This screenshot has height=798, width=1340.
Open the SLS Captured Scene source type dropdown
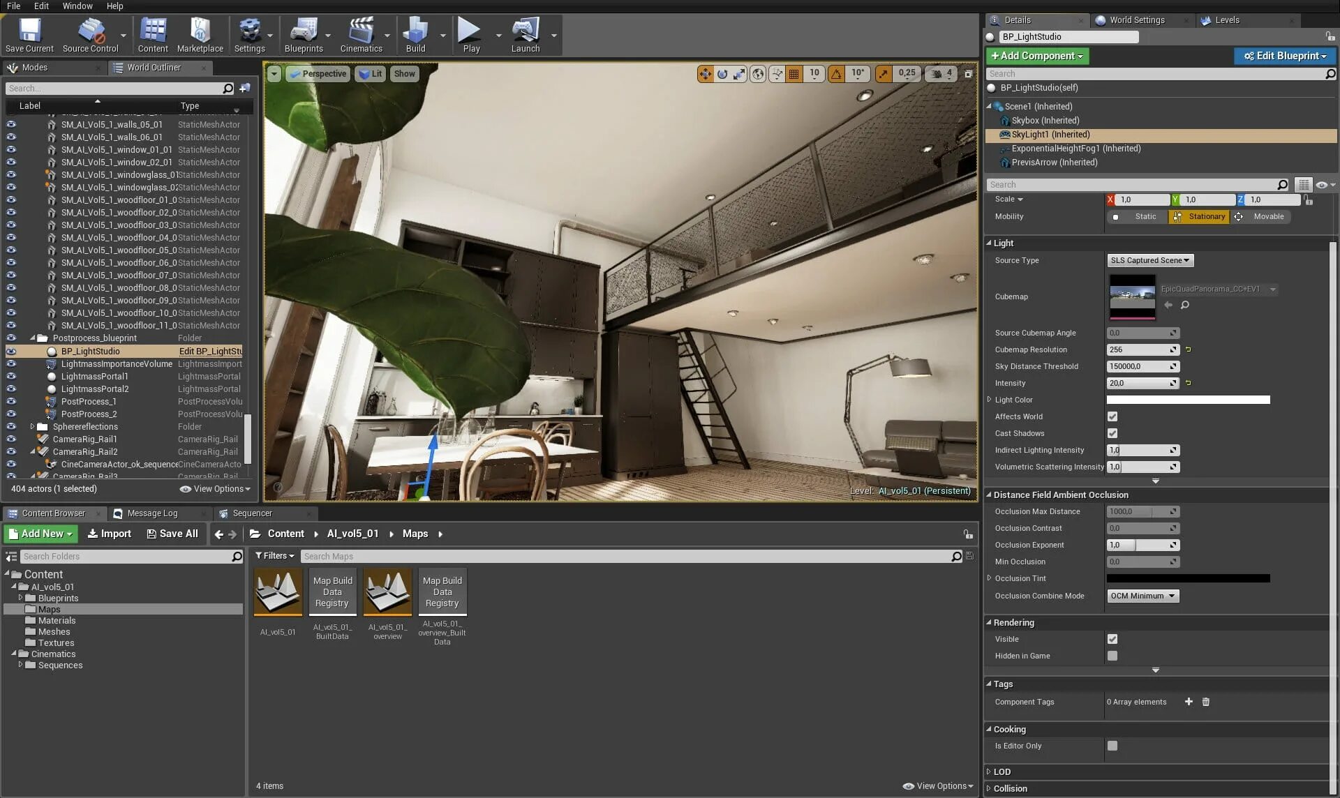pyautogui.click(x=1149, y=260)
